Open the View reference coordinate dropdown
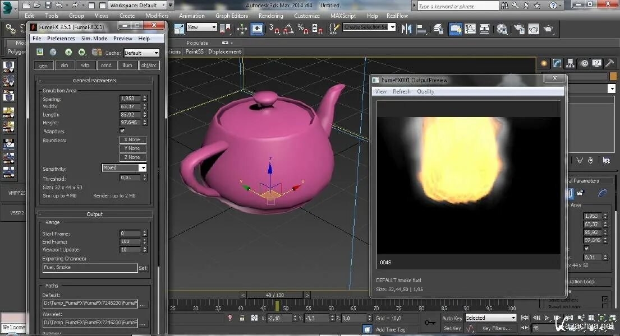This screenshot has height=336, width=620. point(201,27)
